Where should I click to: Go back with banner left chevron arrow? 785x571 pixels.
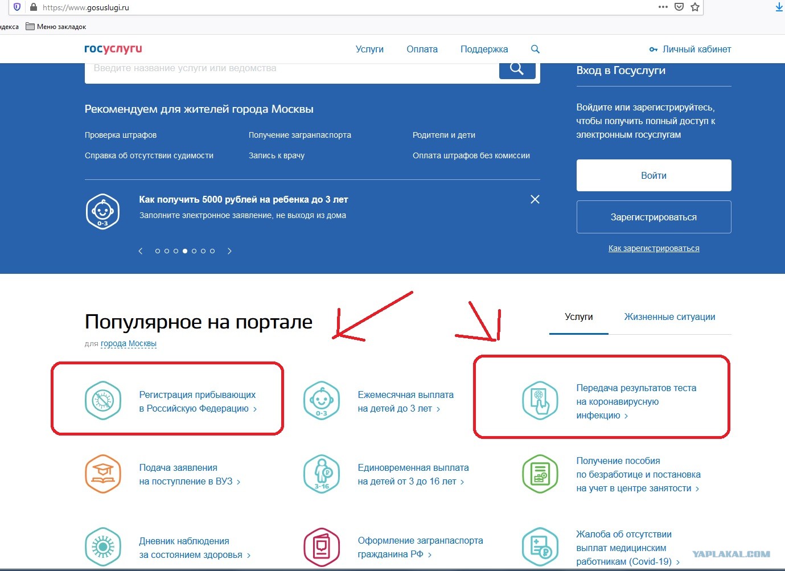pos(141,251)
